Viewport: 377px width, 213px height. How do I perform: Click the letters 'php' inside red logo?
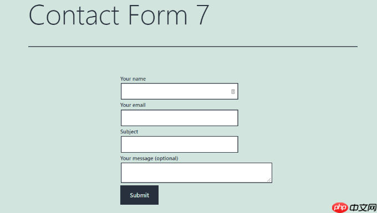coord(340,207)
